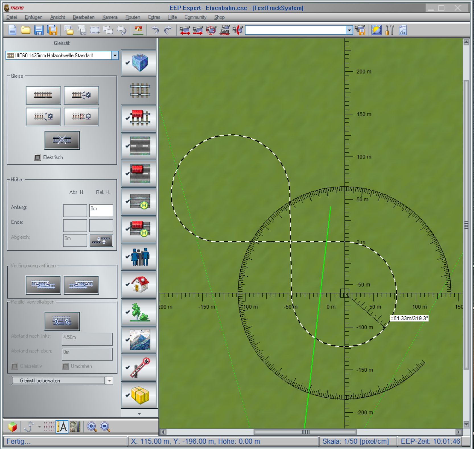Open the toolbar combo box dropdown arrow
Viewport: 474px width, 449px height.
click(349, 30)
